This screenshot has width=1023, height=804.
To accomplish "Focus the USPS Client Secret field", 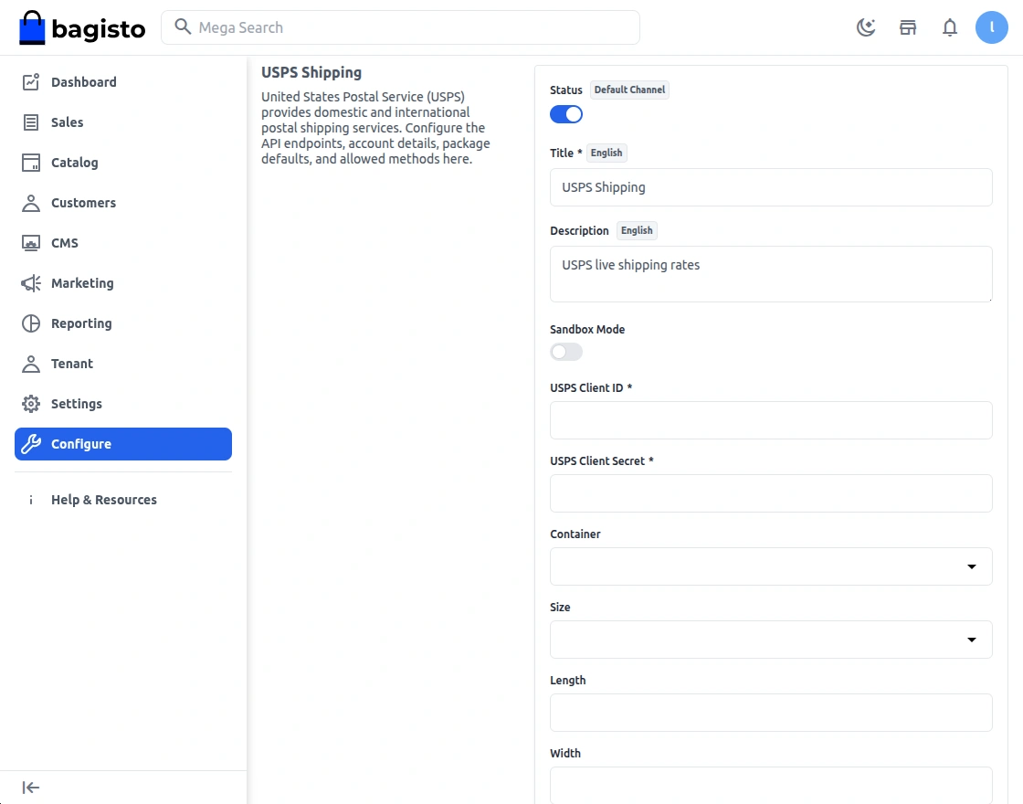I will click(x=771, y=493).
